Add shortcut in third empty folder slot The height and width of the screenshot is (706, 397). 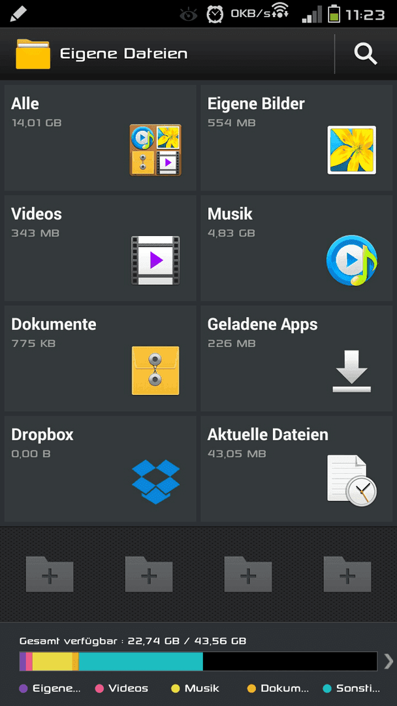(248, 574)
